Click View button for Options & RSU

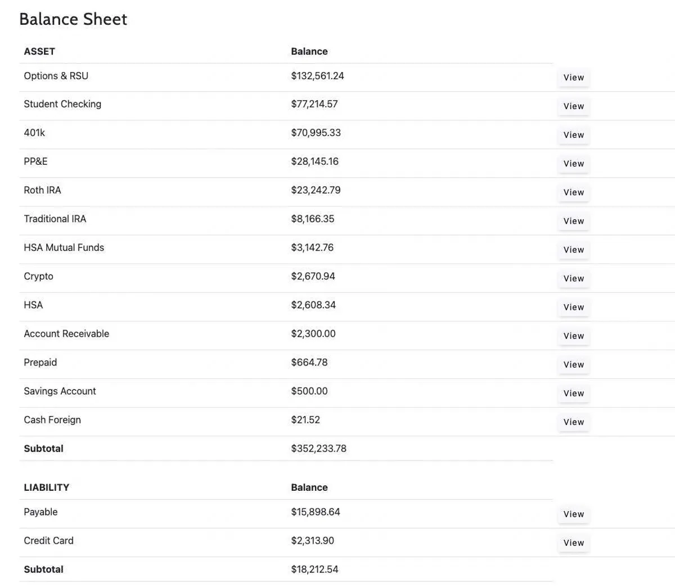point(573,78)
